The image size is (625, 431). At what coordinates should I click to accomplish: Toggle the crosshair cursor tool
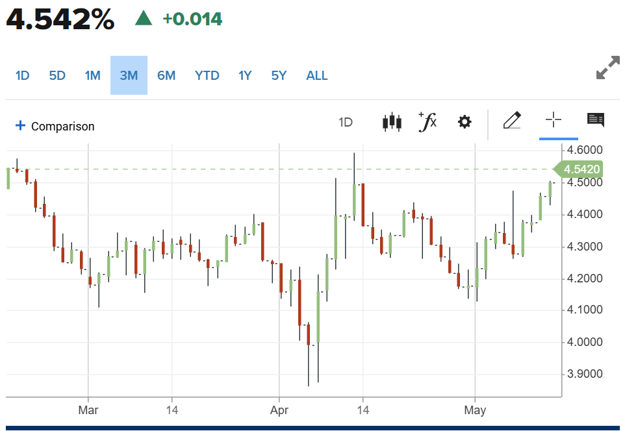point(554,119)
